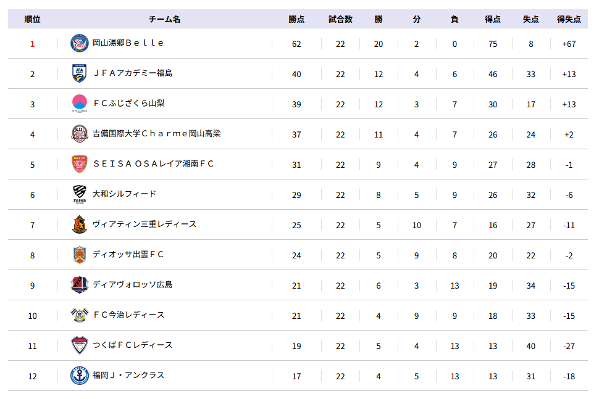Click the 順位 column header
Viewport: 599px width, 399px height.
pyautogui.click(x=33, y=19)
